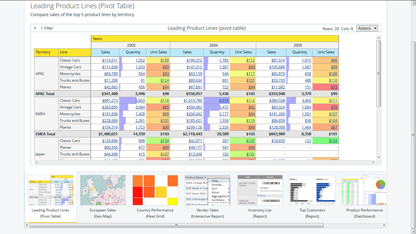This screenshot has height=234, width=416.
Task: Click the 8,976 EMEA quantity link
Action: click(x=224, y=101)
